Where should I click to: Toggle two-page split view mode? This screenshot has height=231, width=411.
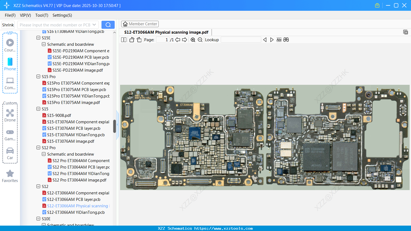click(123, 40)
